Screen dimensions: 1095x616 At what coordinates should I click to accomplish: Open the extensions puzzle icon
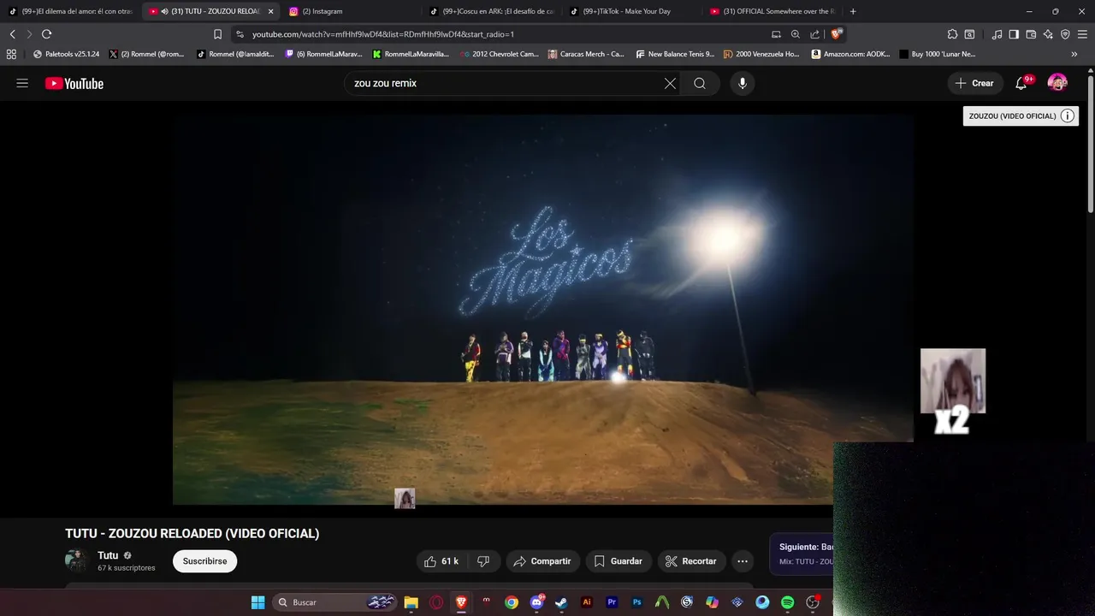952,34
